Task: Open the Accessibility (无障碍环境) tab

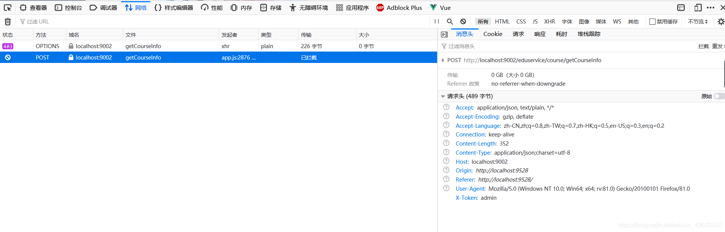Action: (308, 8)
